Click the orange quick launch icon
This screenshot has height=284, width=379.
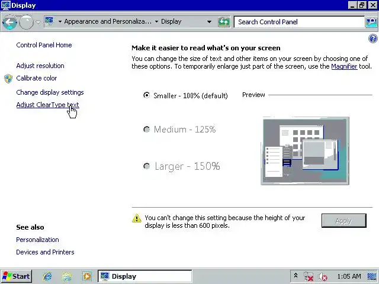point(87,276)
